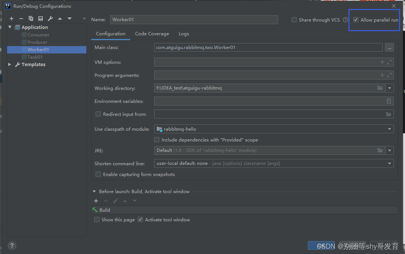This screenshot has height=254, width=405.
Task: Uncheck Activate tool window option
Action: [x=140, y=220]
